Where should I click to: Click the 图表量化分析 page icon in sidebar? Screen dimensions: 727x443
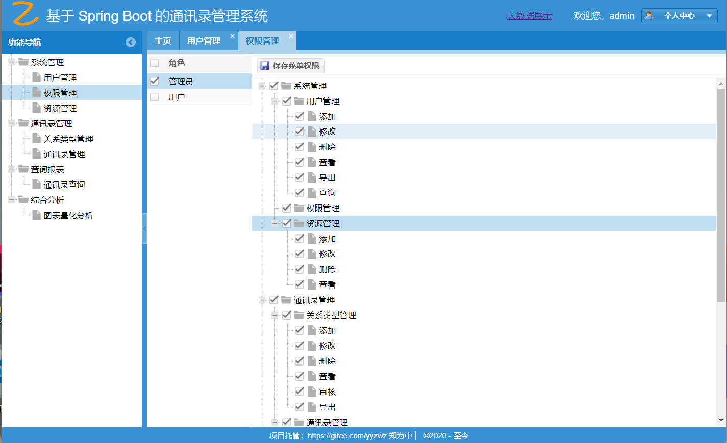coord(36,215)
